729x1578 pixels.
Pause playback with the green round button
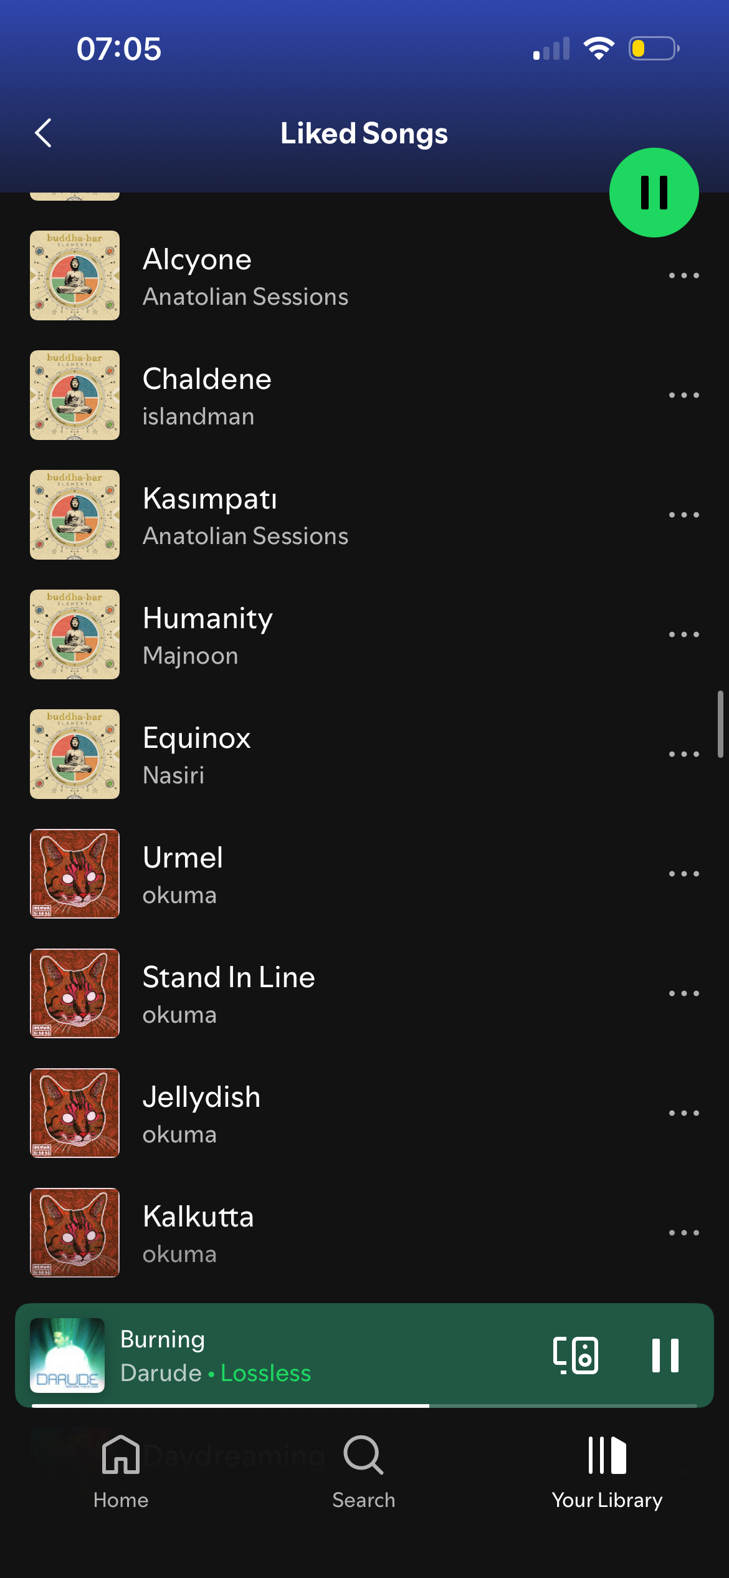(x=654, y=193)
